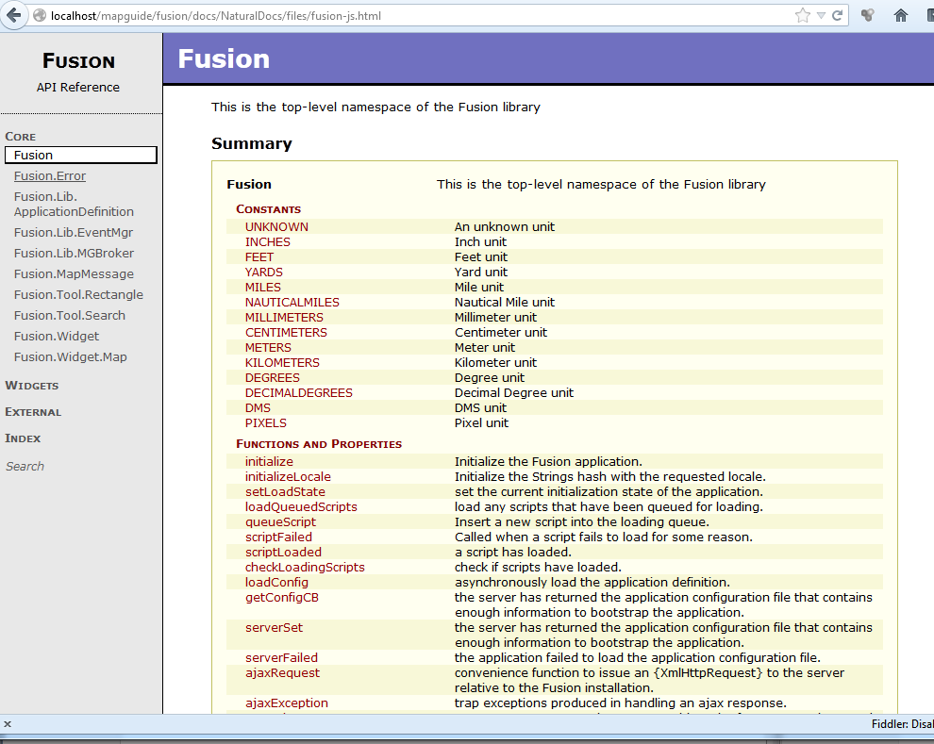Open the DECIMALDEGREES constant link

point(298,393)
